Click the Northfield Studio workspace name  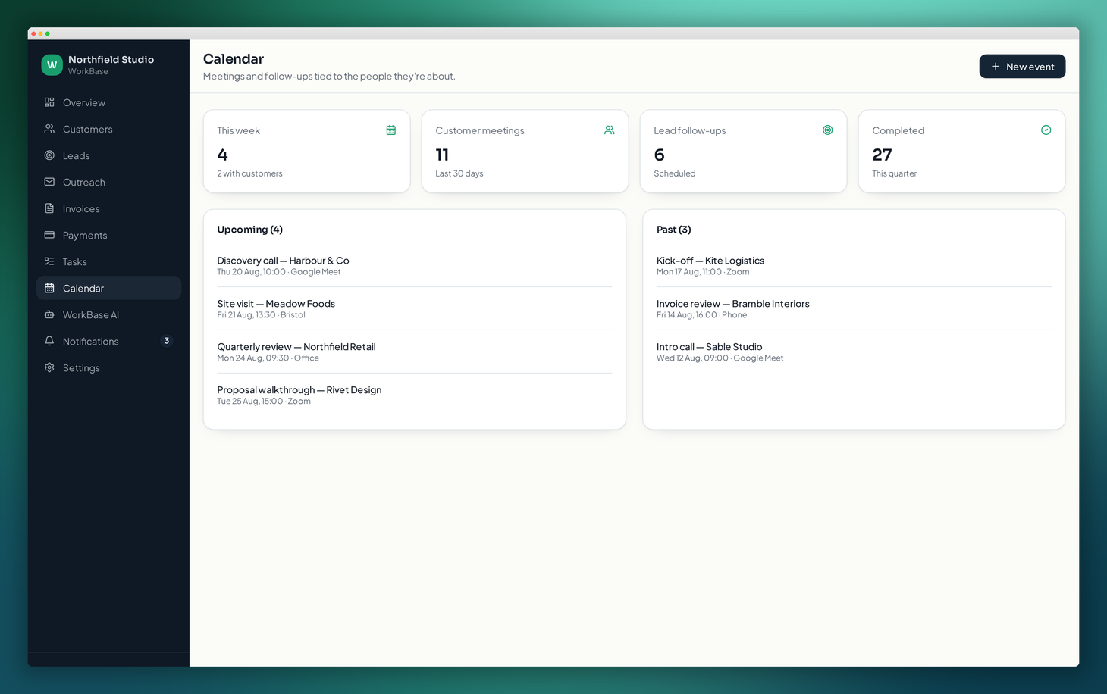[x=111, y=59]
